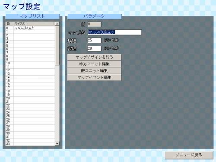Select map list row with ID 32

(x=30, y=140)
